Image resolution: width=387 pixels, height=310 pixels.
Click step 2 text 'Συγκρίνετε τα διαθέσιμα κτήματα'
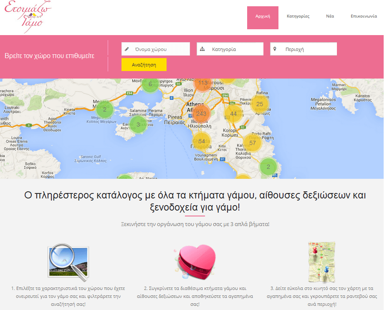[195, 296]
